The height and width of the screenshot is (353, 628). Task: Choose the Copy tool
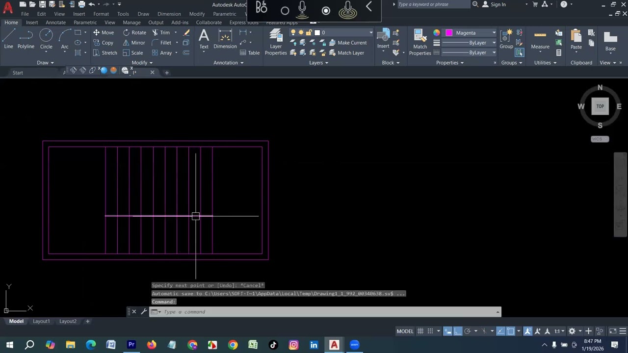104,43
